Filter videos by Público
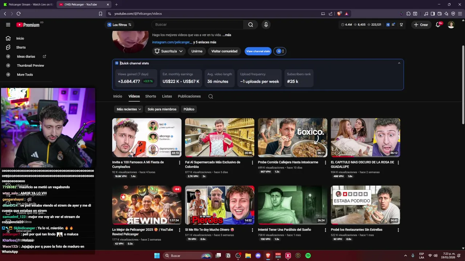Screen dimensions: 465x261 (189, 109)
